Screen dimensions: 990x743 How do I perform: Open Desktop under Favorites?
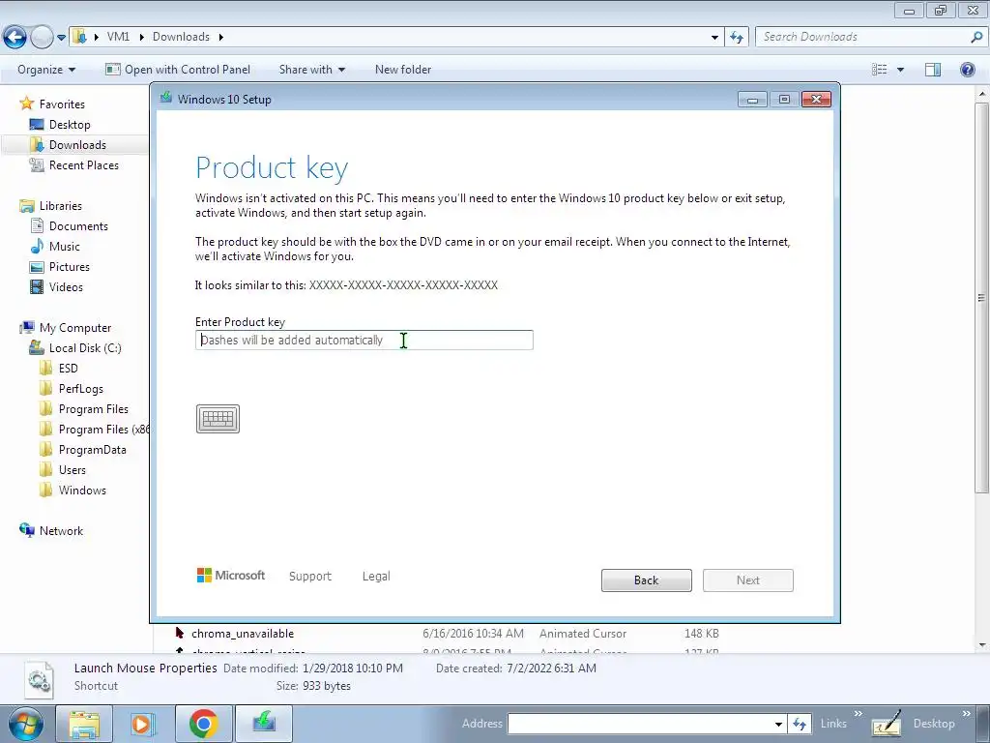click(70, 125)
